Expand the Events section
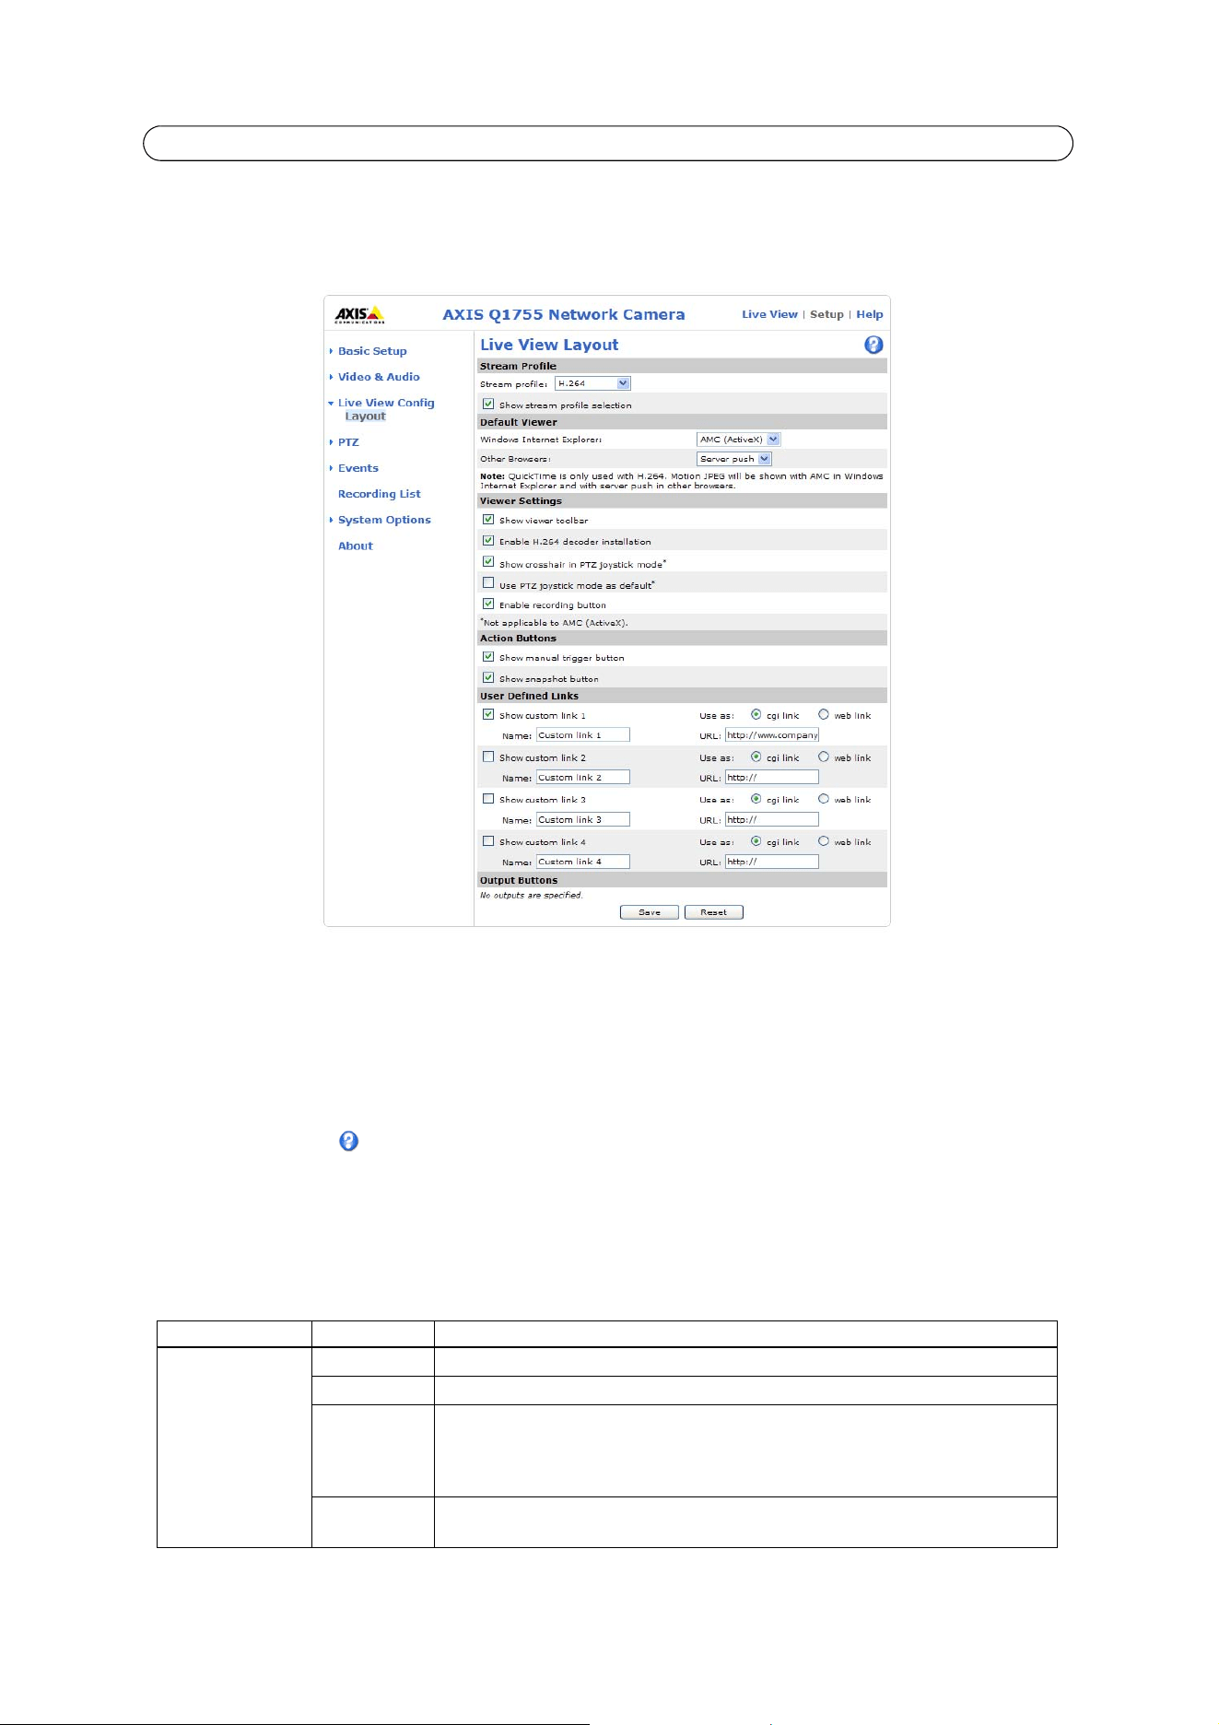Screen dimensions: 1219x1725 coord(358,468)
